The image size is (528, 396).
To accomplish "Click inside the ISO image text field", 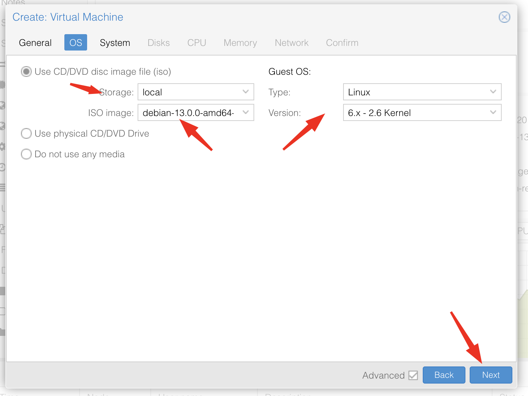I will (x=188, y=113).
